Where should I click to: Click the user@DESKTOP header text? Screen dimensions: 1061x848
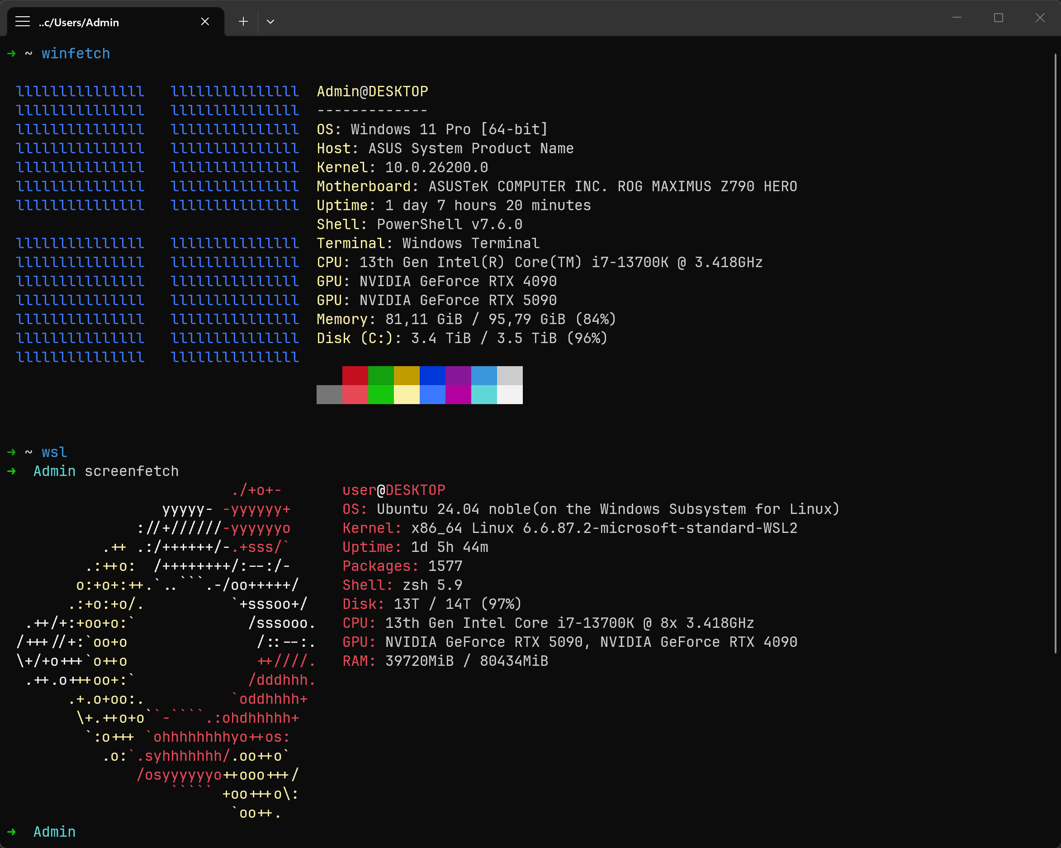[394, 490]
